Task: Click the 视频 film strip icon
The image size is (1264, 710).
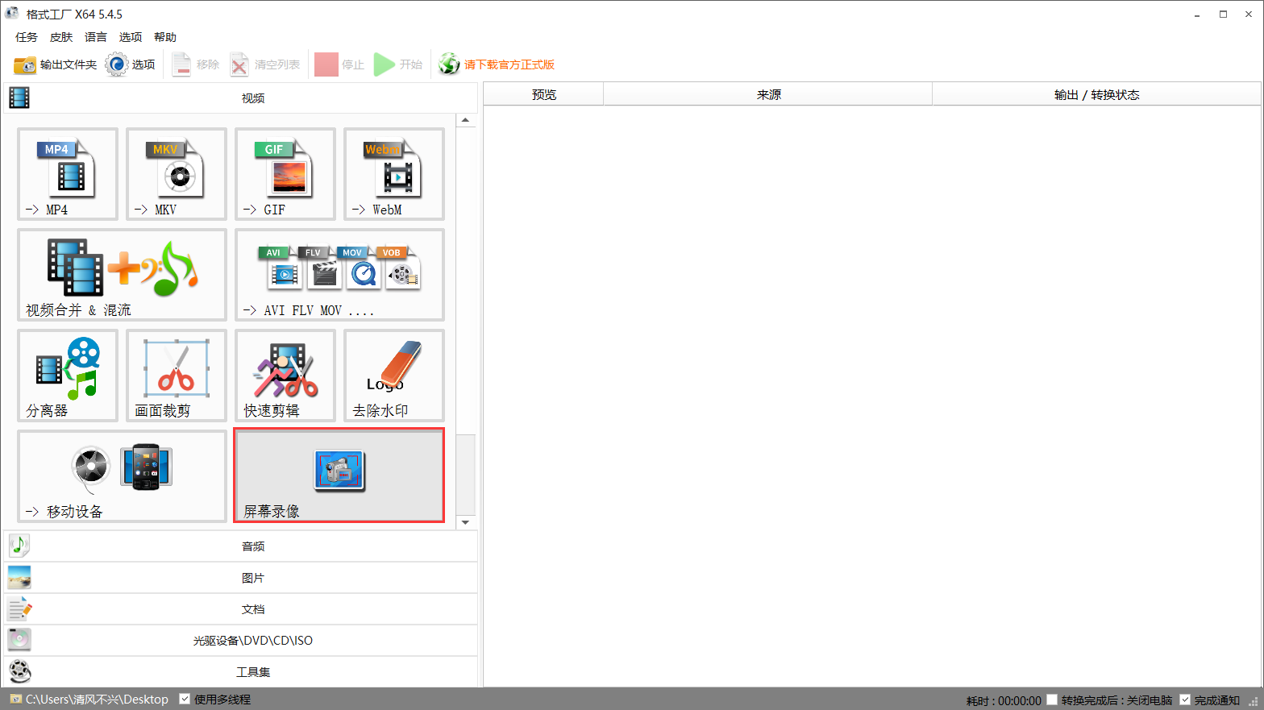Action: coord(19,98)
